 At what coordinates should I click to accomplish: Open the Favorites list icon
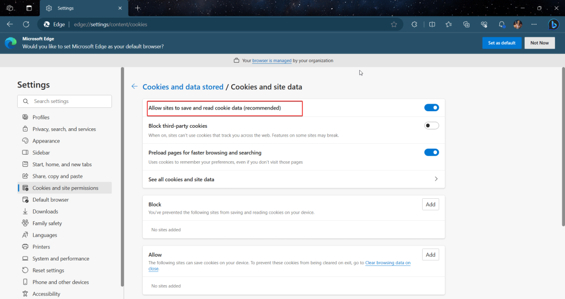[449, 24]
